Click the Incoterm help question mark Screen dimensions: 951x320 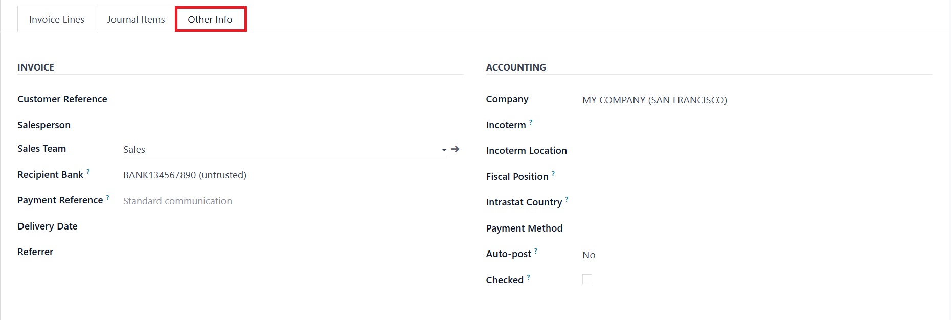click(531, 122)
